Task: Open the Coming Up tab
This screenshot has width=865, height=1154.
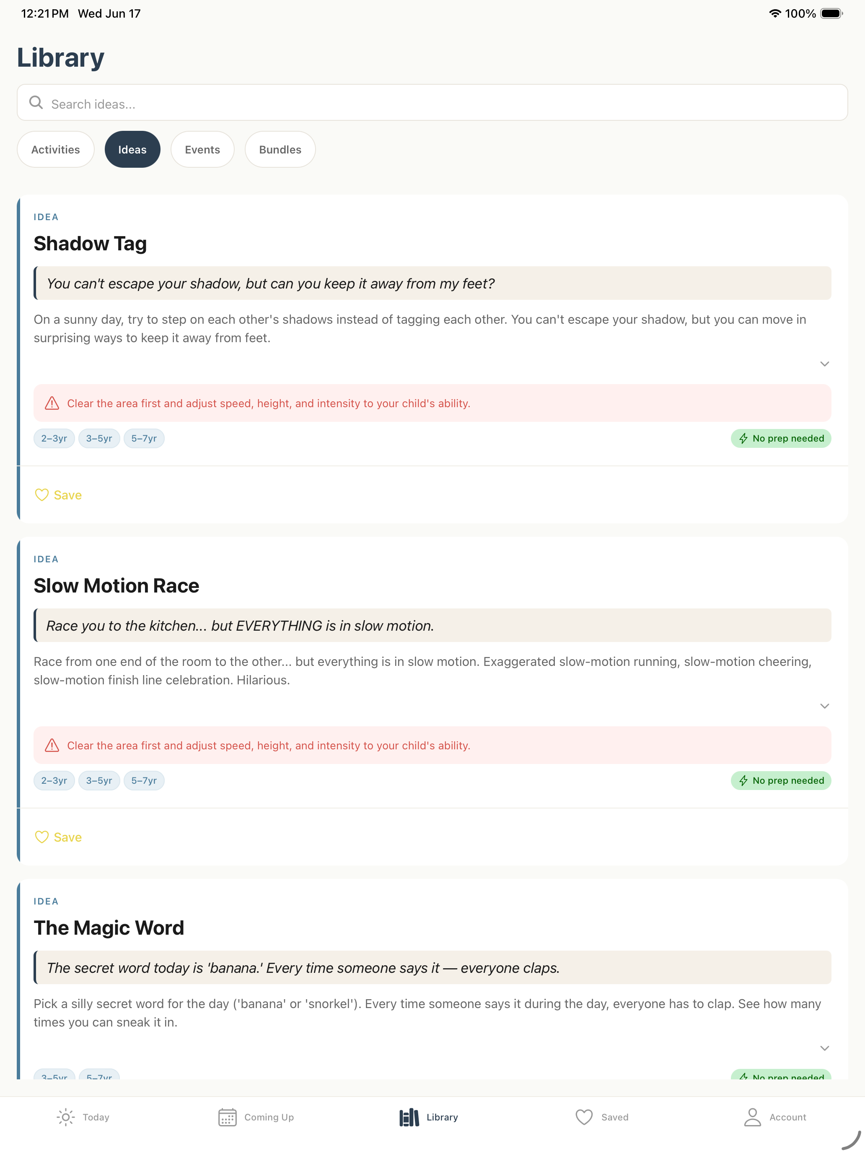Action: point(256,1118)
